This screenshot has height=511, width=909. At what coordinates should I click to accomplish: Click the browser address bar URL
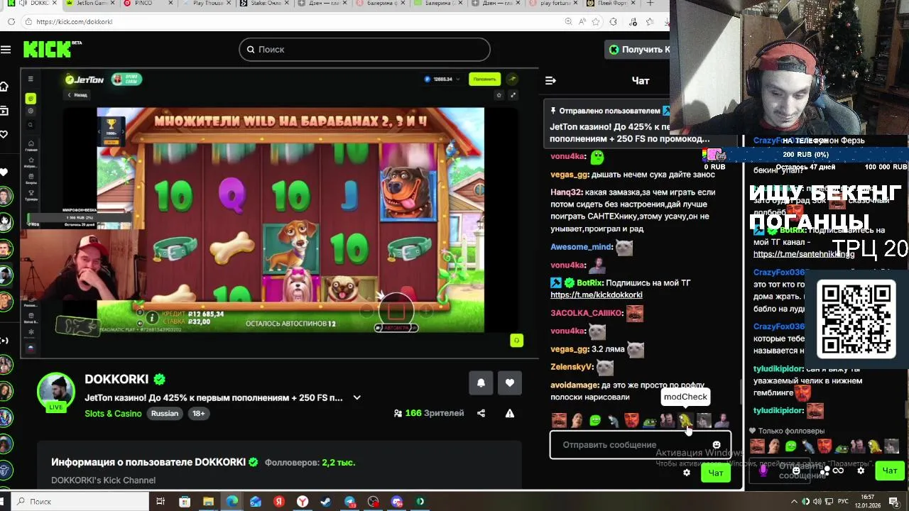(74, 22)
